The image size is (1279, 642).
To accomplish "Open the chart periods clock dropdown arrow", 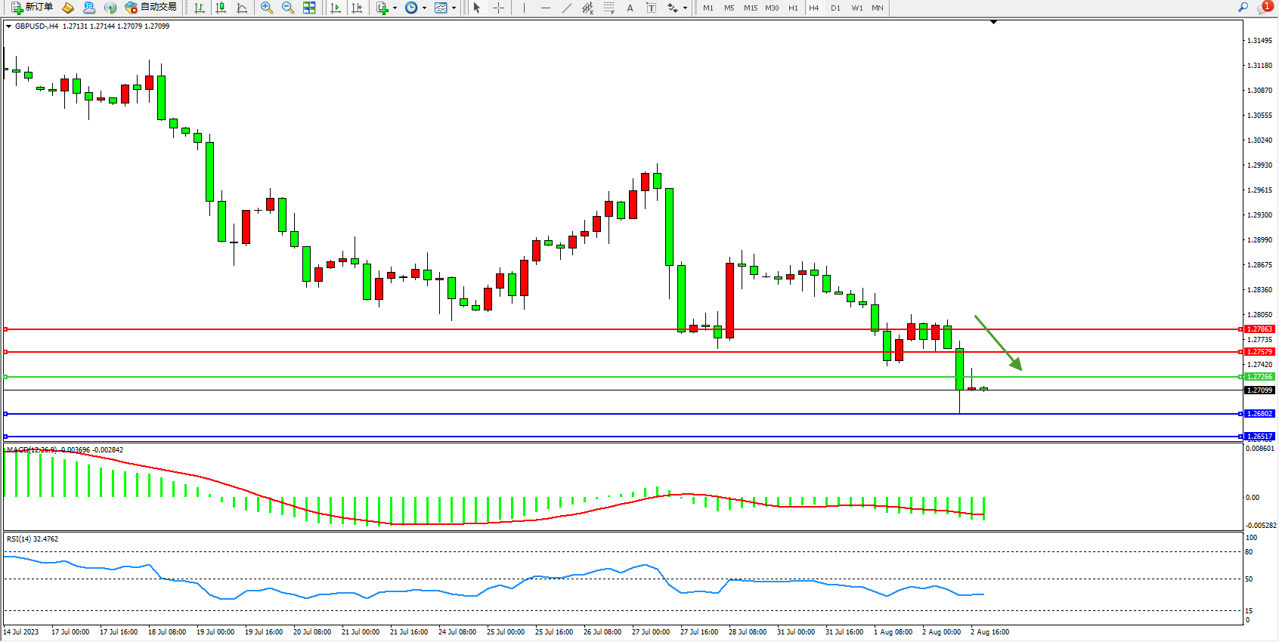I will click(x=424, y=8).
